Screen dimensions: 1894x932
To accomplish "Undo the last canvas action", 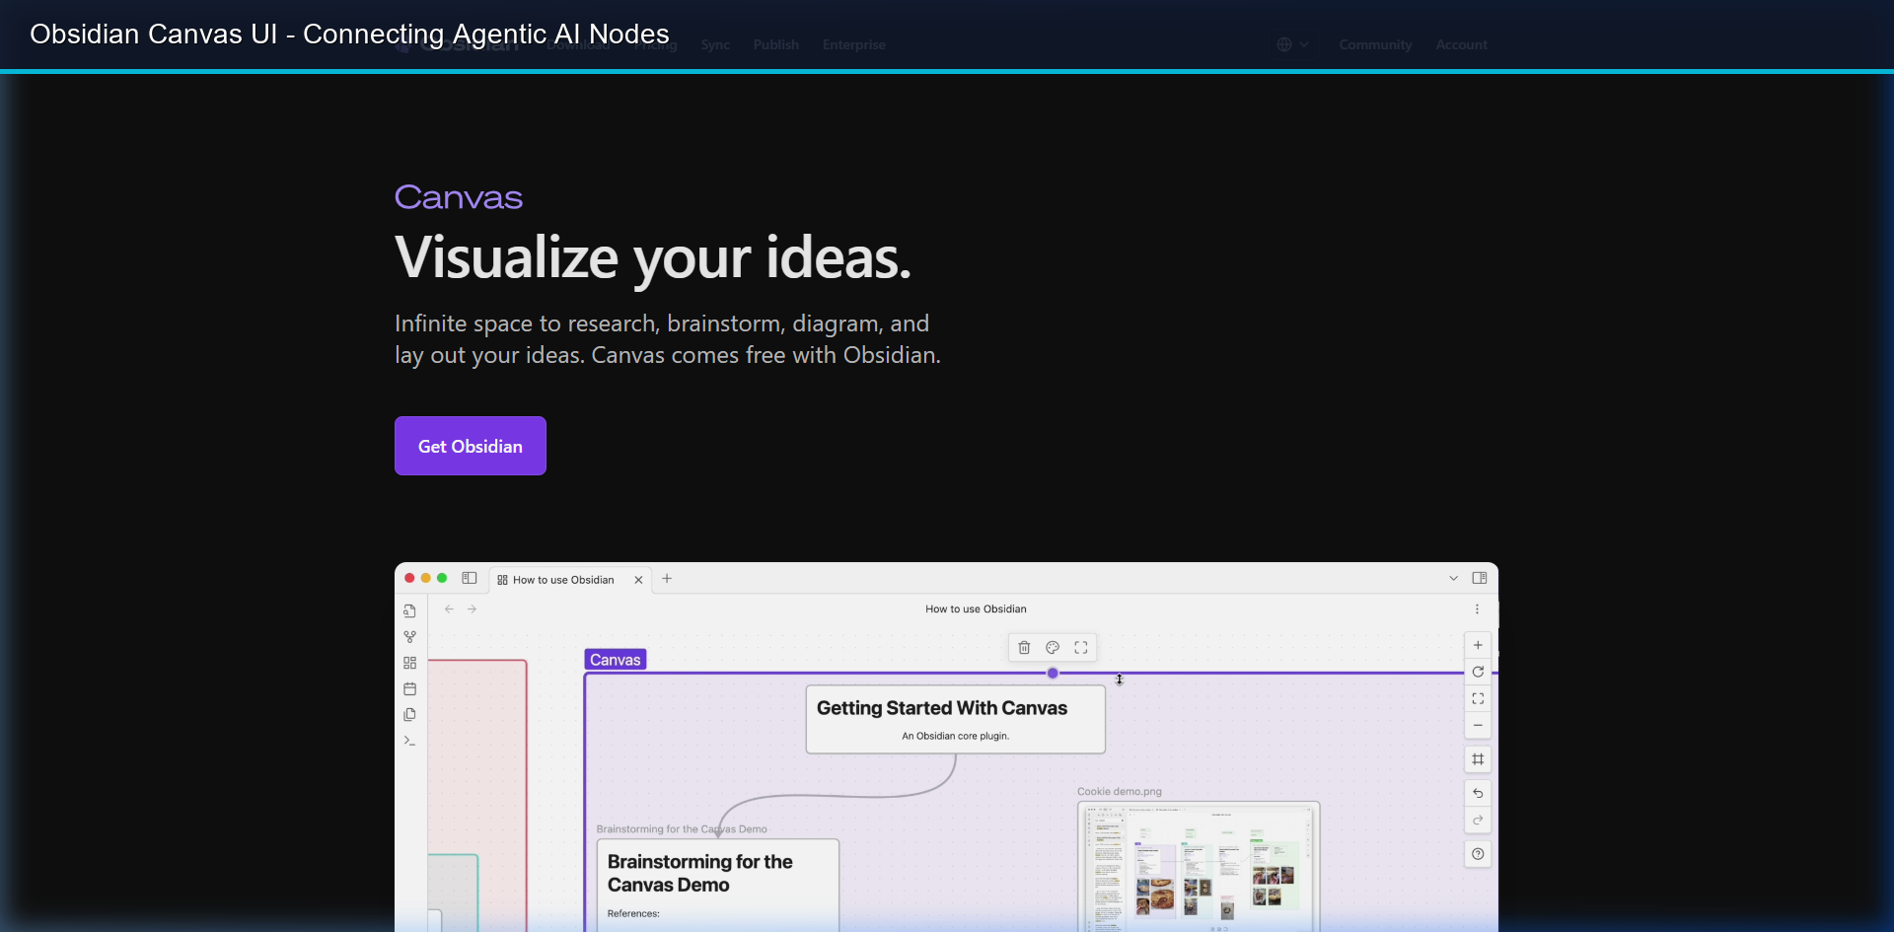I will (1478, 793).
